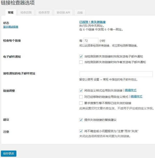Enable 要求搜索引擎不跟踪已经失效的链接 checkbox
The width and height of the screenshot is (155, 158).
pyautogui.click(x=81, y=103)
